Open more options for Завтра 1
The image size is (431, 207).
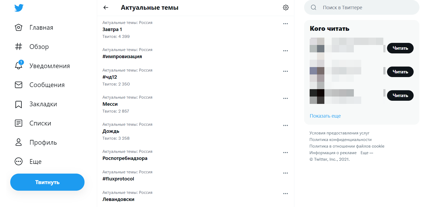tap(285, 24)
